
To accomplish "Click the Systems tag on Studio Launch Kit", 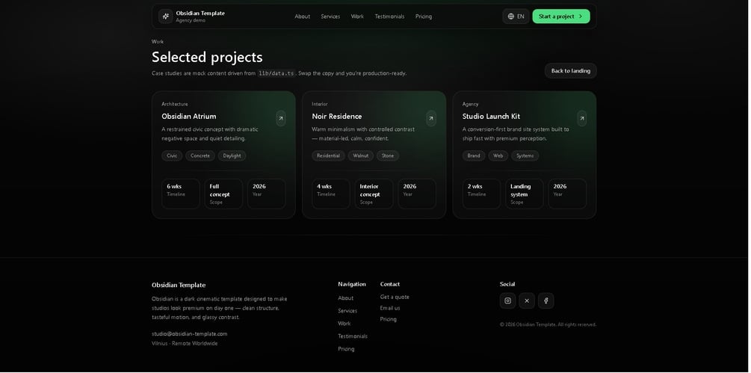I will (x=525, y=156).
